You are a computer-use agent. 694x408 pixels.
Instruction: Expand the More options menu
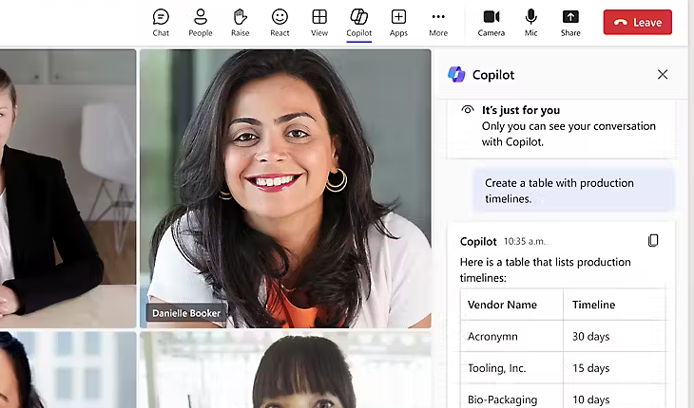pos(437,22)
